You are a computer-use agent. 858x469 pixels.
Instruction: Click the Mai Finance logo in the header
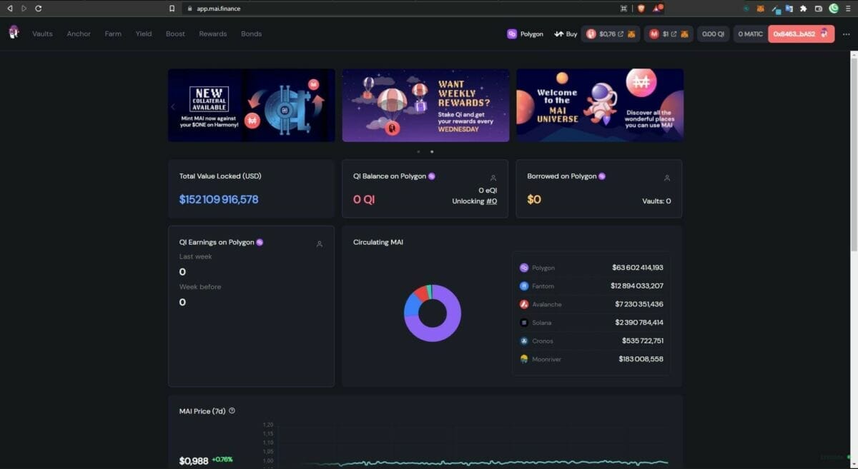pos(14,33)
